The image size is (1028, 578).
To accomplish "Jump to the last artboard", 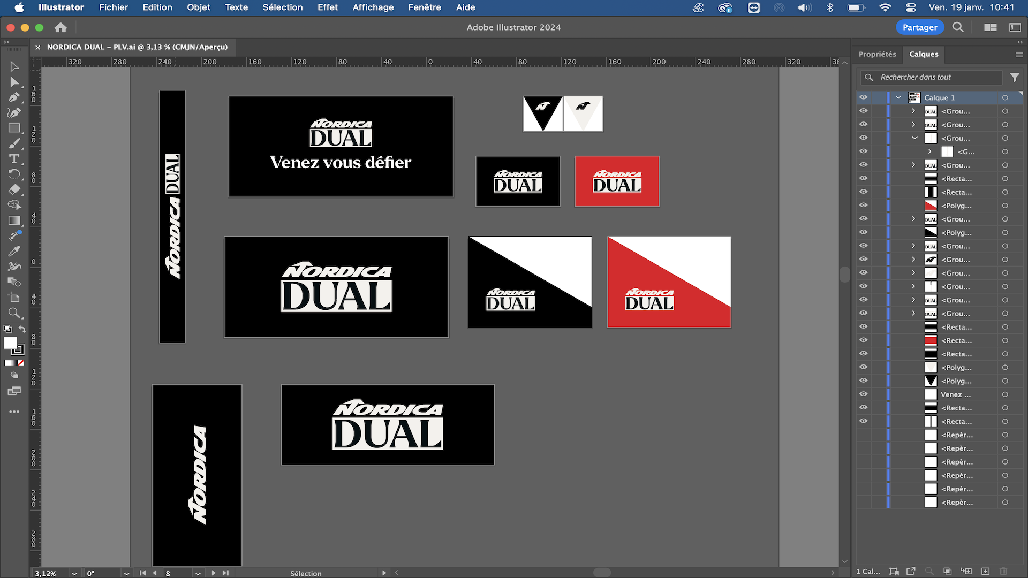I will coord(225,573).
